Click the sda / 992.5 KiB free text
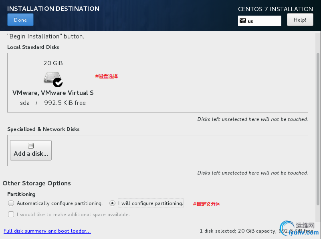This screenshot has height=239, width=321. 53,103
